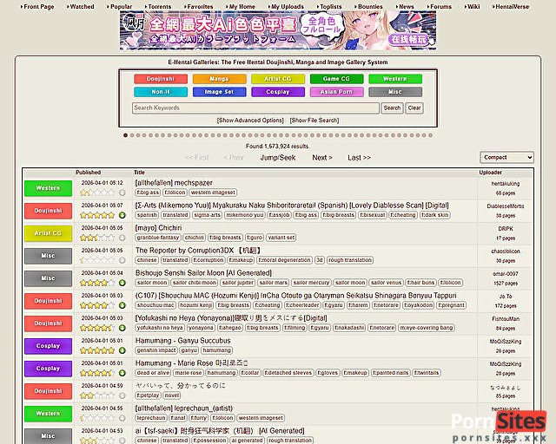Click the 'sigma-arts' tag

click(208, 215)
